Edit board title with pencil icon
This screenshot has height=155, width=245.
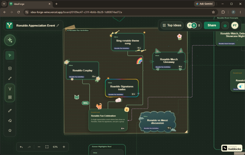point(58,25)
